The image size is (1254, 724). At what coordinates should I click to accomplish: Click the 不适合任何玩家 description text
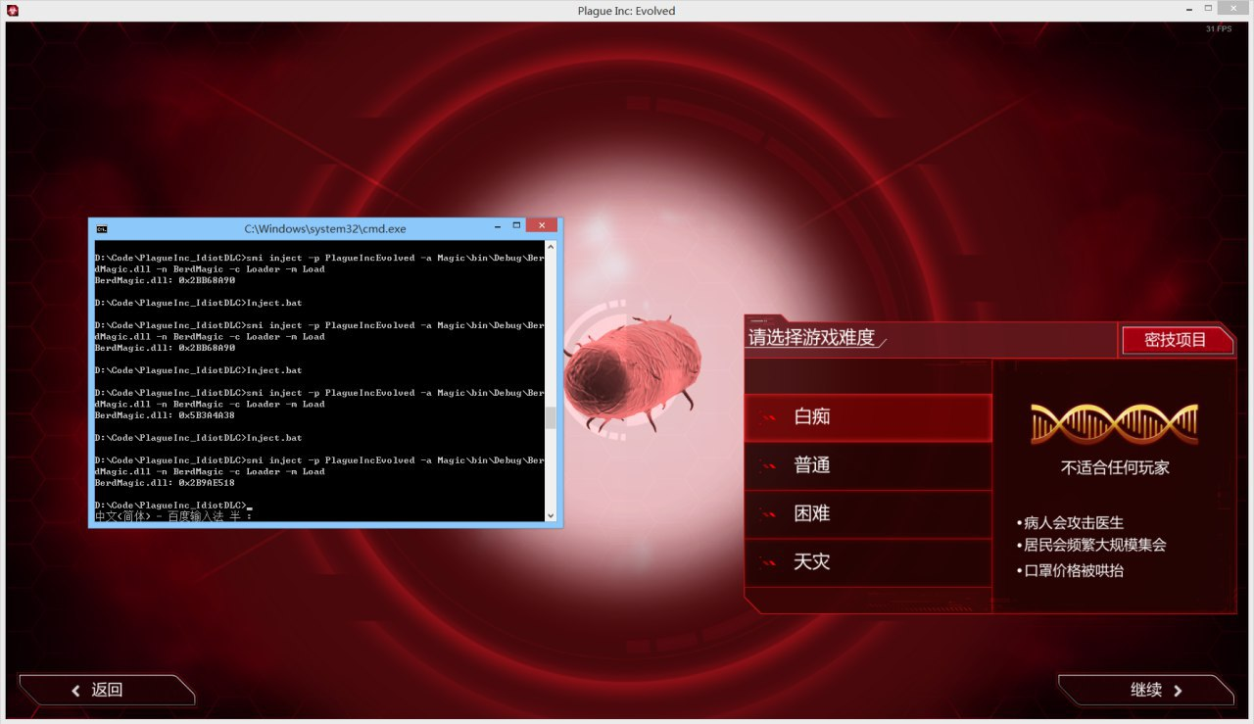(x=1115, y=468)
